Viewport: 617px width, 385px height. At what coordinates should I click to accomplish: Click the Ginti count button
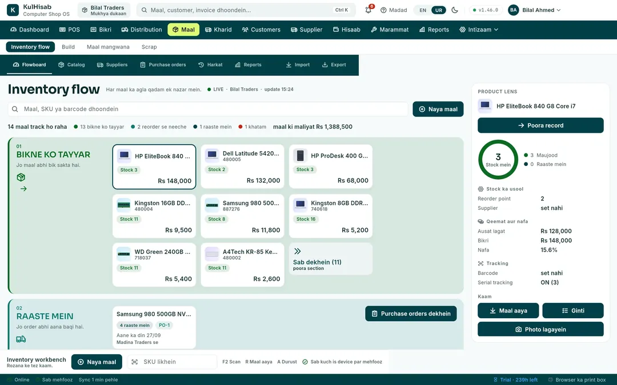[573, 310]
